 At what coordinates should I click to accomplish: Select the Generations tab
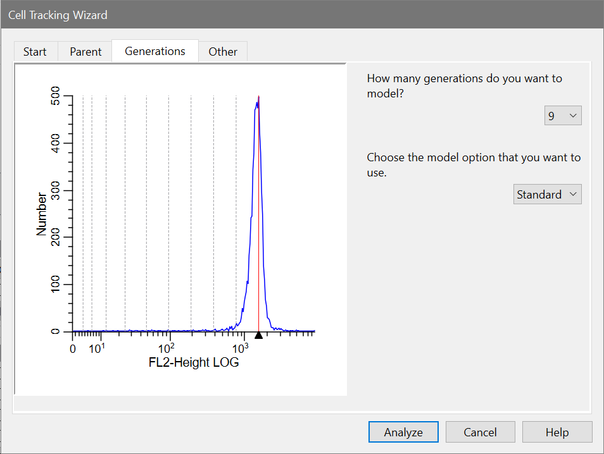click(155, 51)
